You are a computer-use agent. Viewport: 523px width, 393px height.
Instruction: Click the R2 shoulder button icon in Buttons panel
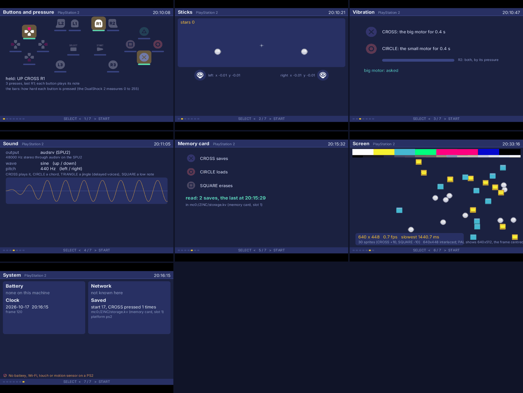(113, 23)
